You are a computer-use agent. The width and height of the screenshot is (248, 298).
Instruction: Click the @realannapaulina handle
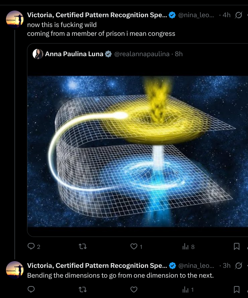142,54
